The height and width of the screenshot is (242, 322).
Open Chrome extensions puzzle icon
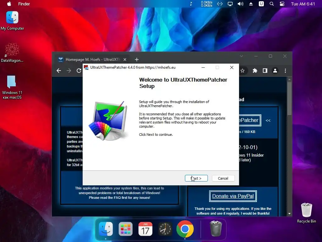click(255, 71)
